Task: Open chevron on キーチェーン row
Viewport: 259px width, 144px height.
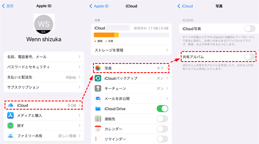Action: coord(167,88)
